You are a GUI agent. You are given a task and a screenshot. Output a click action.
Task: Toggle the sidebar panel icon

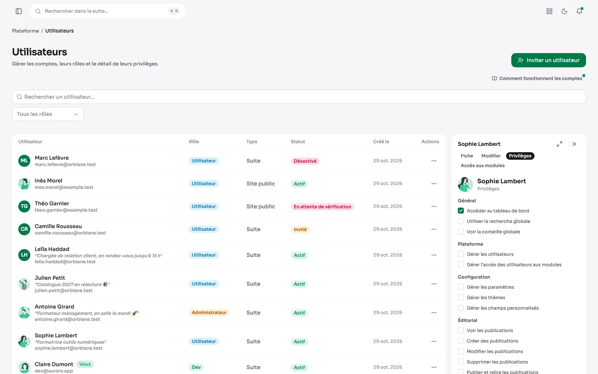click(x=19, y=11)
